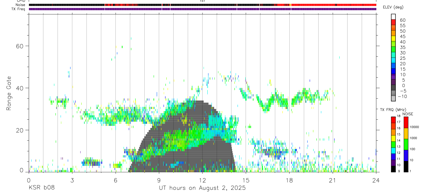Click the red segment of ELEV color bar
423x195 pixels.
click(393, 22)
